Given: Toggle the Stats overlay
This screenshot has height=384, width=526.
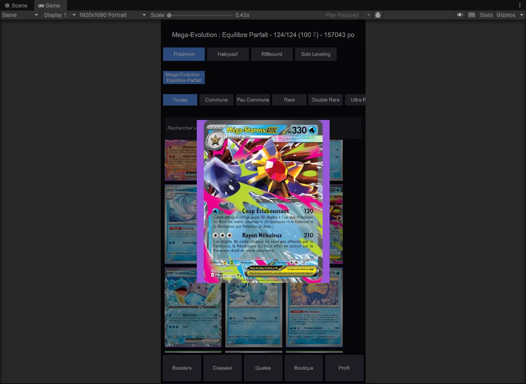Looking at the screenshot, I should coord(486,15).
